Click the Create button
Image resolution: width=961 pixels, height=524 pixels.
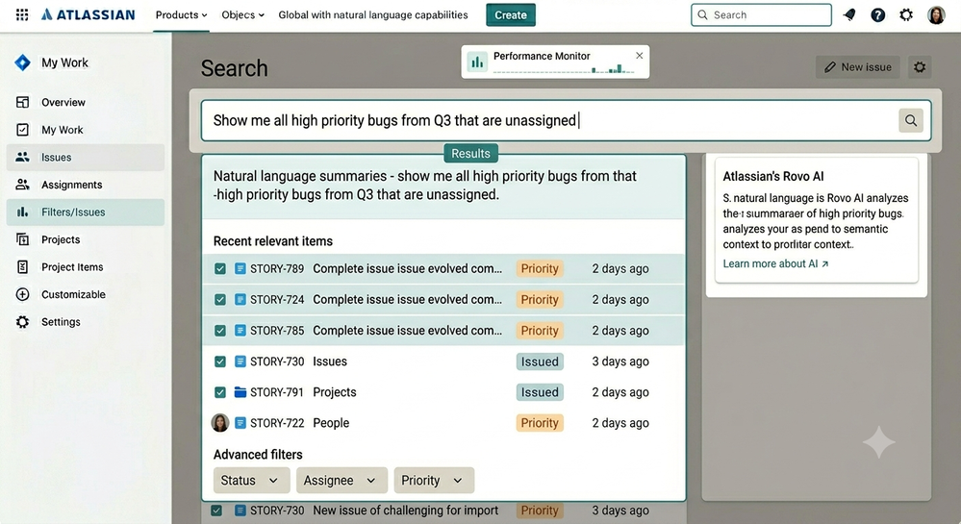coord(511,14)
